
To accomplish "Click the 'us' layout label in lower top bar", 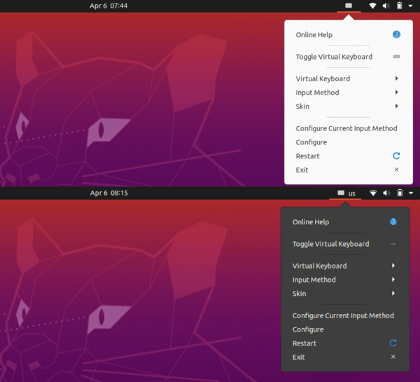I will 352,193.
